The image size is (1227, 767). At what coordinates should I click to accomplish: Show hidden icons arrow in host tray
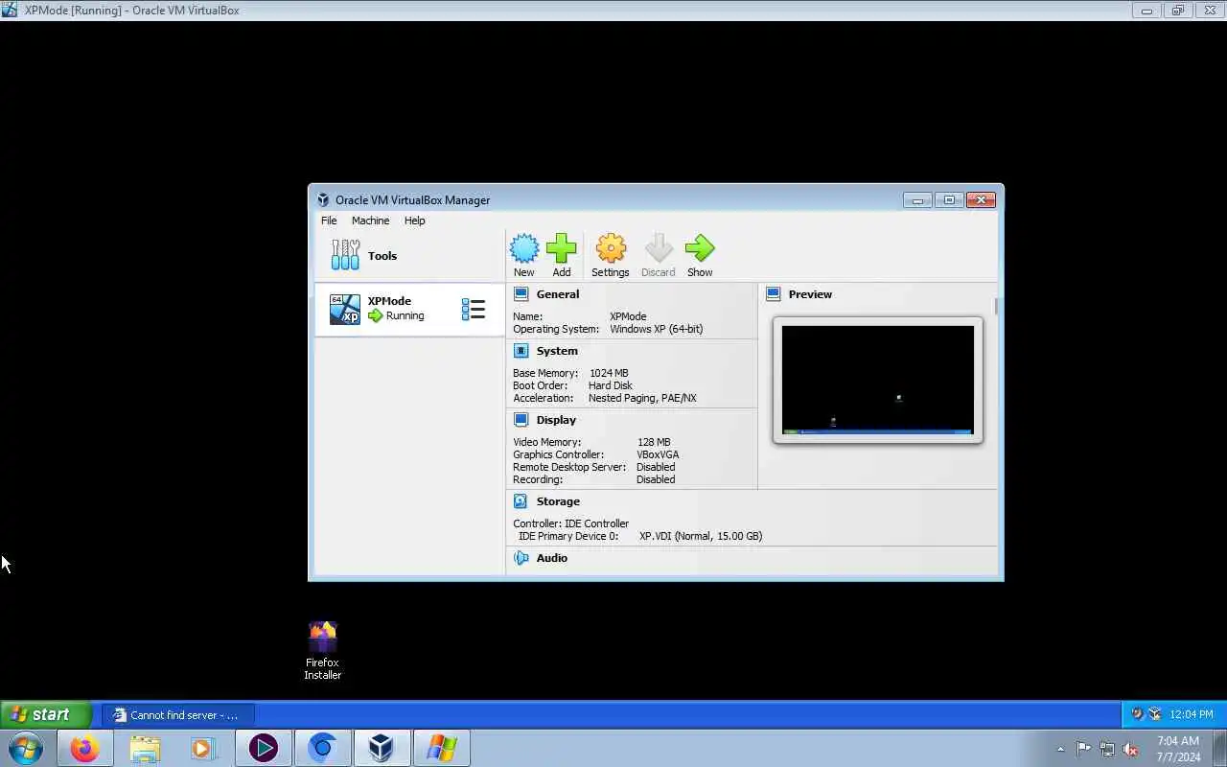click(1060, 749)
